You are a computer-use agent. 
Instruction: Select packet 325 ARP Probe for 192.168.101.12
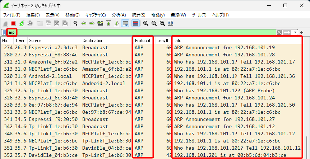point(152,91)
